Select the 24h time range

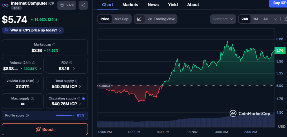(245, 19)
